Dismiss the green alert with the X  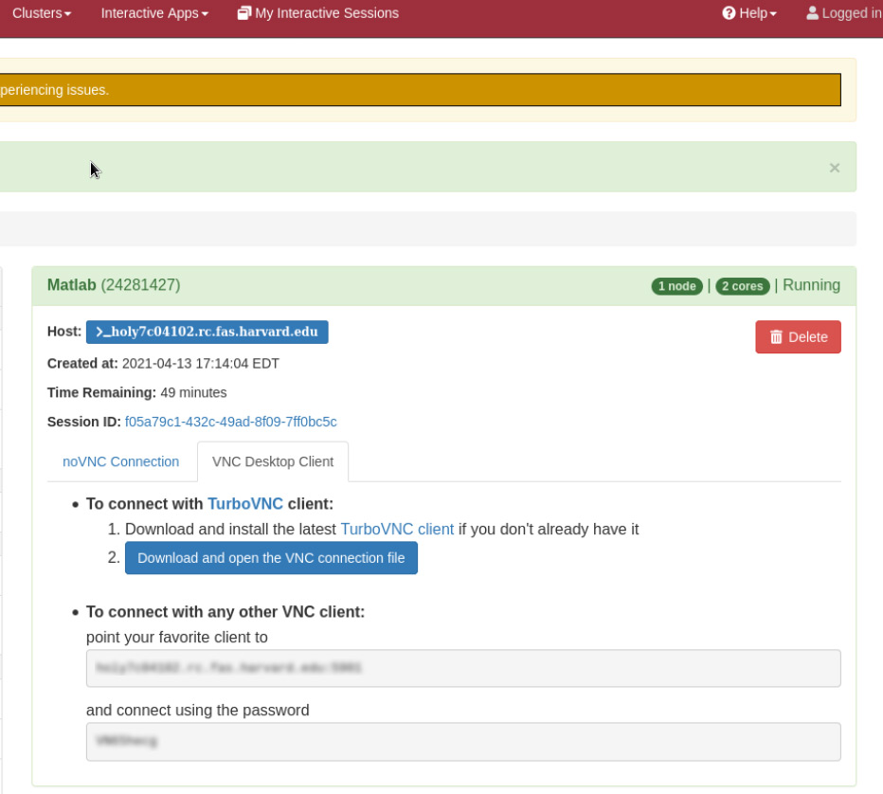[x=835, y=168]
